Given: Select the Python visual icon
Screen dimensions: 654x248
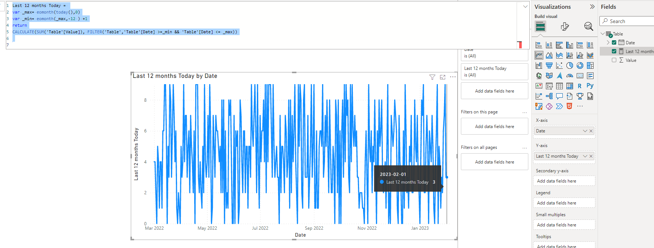Looking at the screenshot, I should tap(590, 86).
